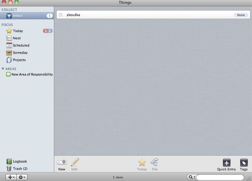Open the Today list star icon
Viewport: 252px width, 181px height.
9,31
